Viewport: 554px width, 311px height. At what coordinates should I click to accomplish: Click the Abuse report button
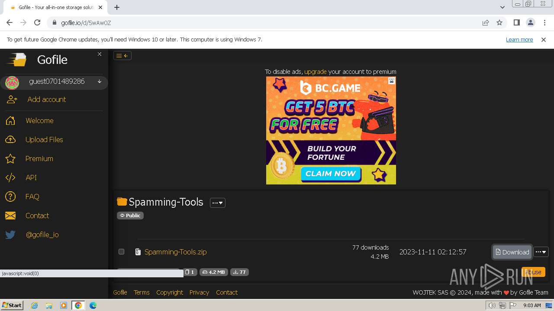pos(533,272)
